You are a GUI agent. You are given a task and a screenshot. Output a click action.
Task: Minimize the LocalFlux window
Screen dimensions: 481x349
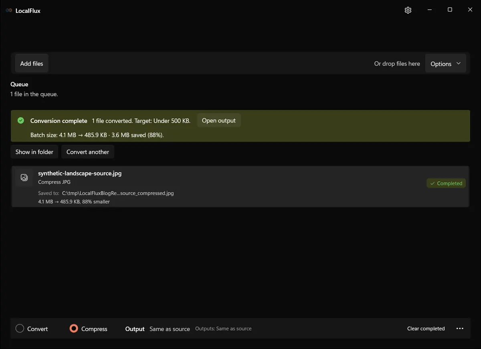429,10
